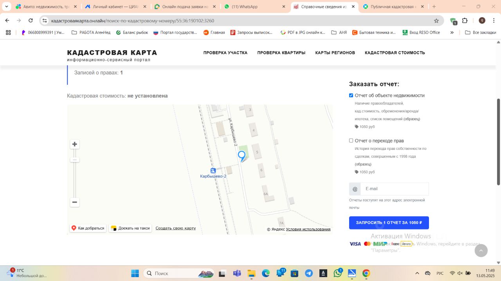Click the Windows taskbar search box

coord(178,273)
